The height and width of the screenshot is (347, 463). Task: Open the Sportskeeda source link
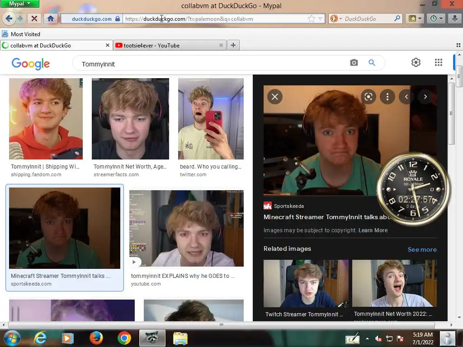(284, 206)
